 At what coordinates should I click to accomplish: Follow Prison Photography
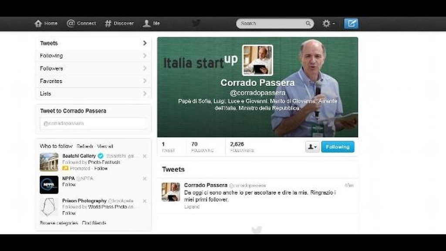[69, 213]
